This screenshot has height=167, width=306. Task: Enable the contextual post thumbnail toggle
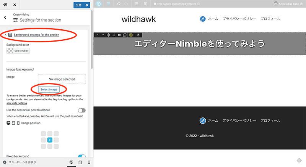point(81,110)
